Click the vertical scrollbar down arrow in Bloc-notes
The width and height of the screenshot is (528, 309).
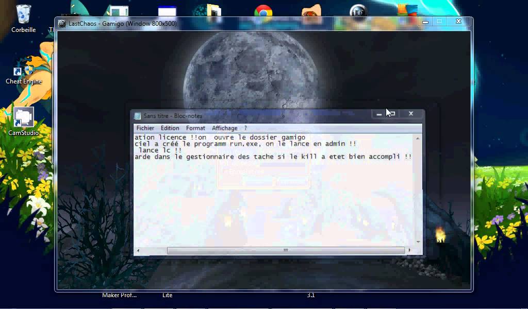pyautogui.click(x=418, y=242)
